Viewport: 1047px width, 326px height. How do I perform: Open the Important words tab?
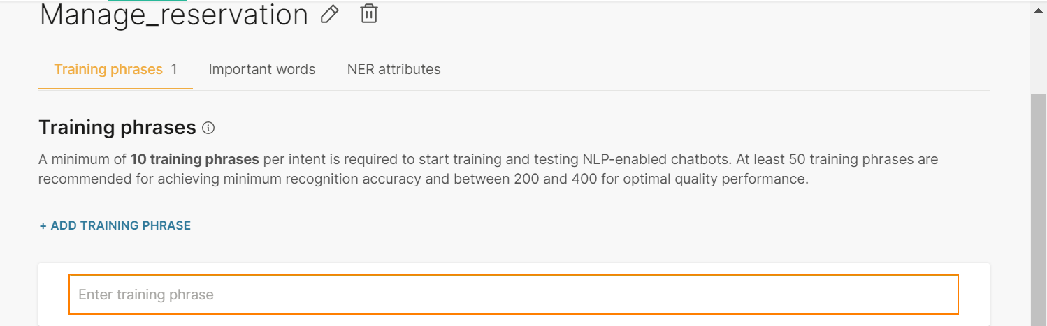[x=262, y=69]
